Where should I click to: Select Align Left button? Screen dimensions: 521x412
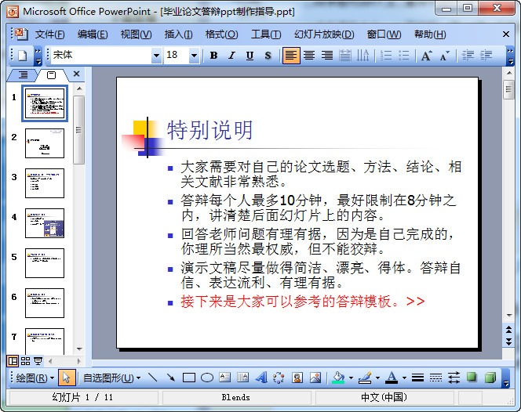tap(291, 56)
